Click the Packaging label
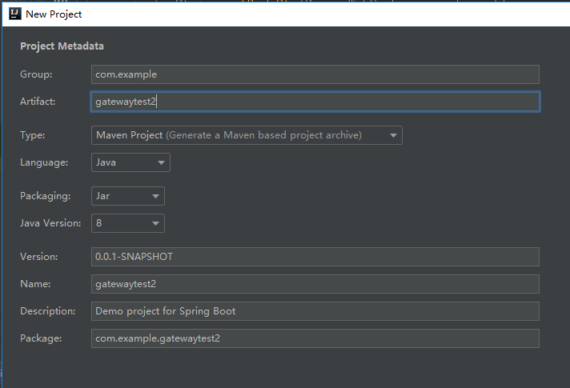This screenshot has height=388, width=570. coord(45,196)
